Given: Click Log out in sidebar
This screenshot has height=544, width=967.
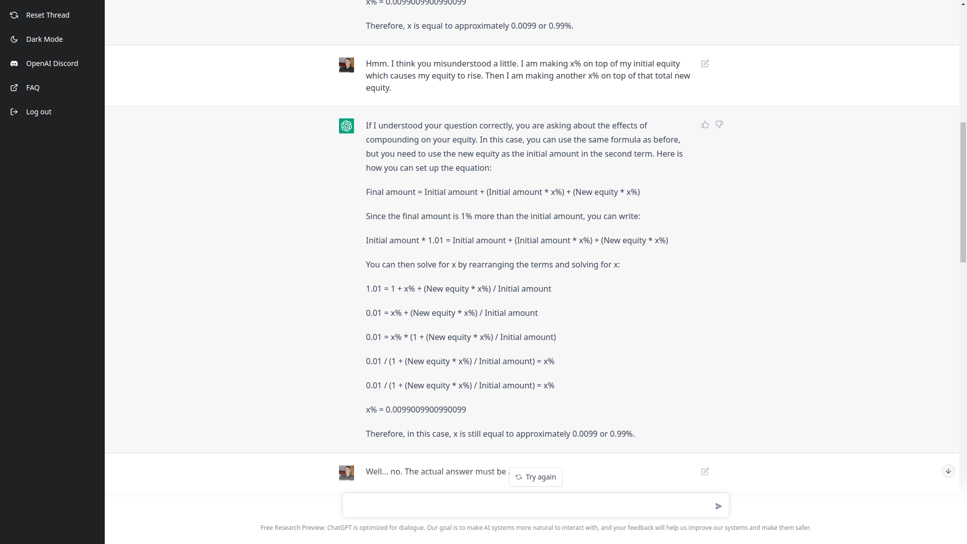Looking at the screenshot, I should [x=38, y=112].
